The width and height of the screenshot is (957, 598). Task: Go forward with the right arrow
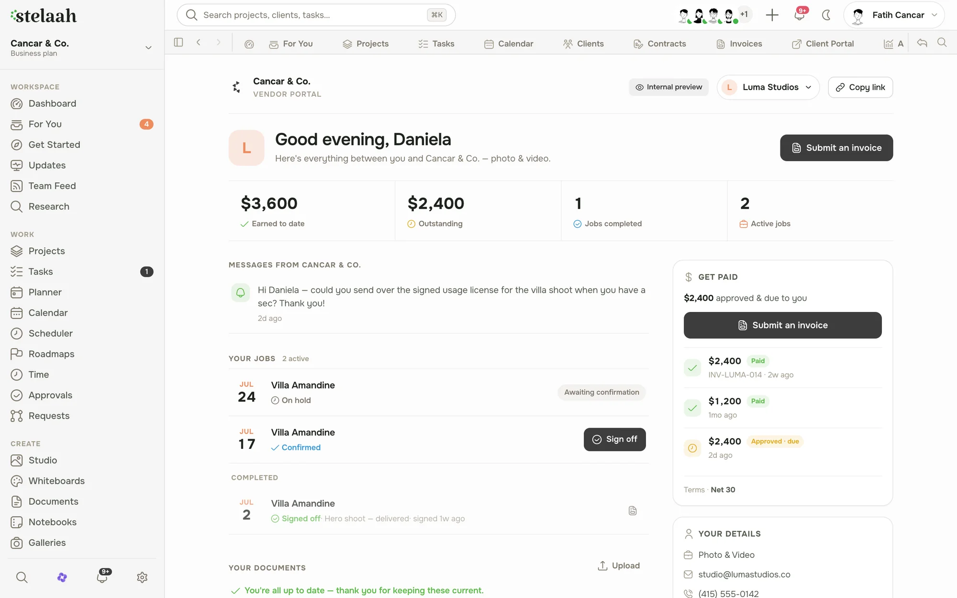click(219, 43)
